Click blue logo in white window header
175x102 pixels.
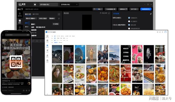click(x=46, y=32)
